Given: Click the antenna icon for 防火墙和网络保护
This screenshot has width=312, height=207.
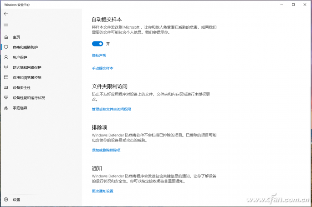Looking at the screenshot, I should [6, 67].
